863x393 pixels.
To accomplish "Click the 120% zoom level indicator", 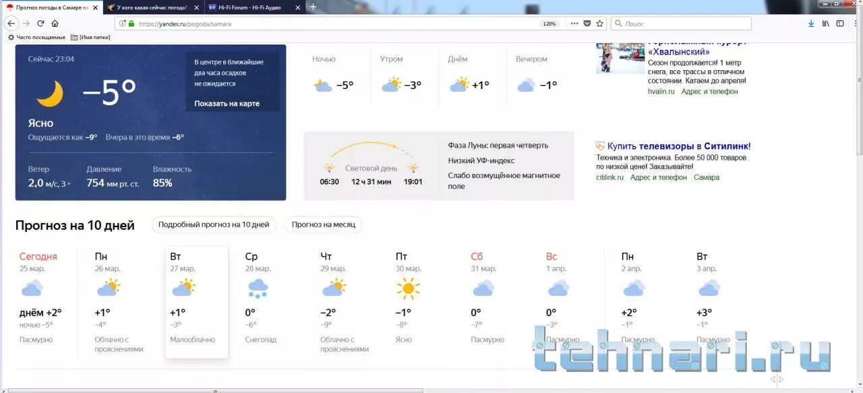I will click(x=549, y=23).
